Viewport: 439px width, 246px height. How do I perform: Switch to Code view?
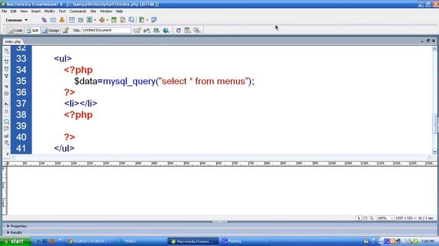click(x=15, y=30)
